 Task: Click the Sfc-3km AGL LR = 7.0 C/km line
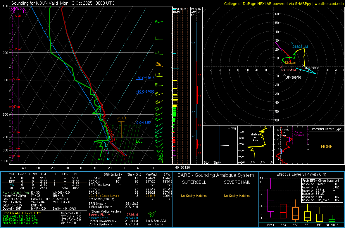(x=22, y=213)
